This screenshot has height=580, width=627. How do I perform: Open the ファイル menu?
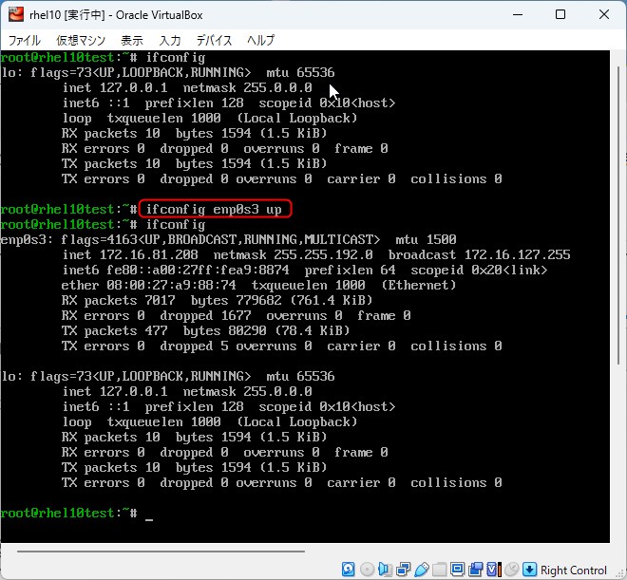click(25, 41)
